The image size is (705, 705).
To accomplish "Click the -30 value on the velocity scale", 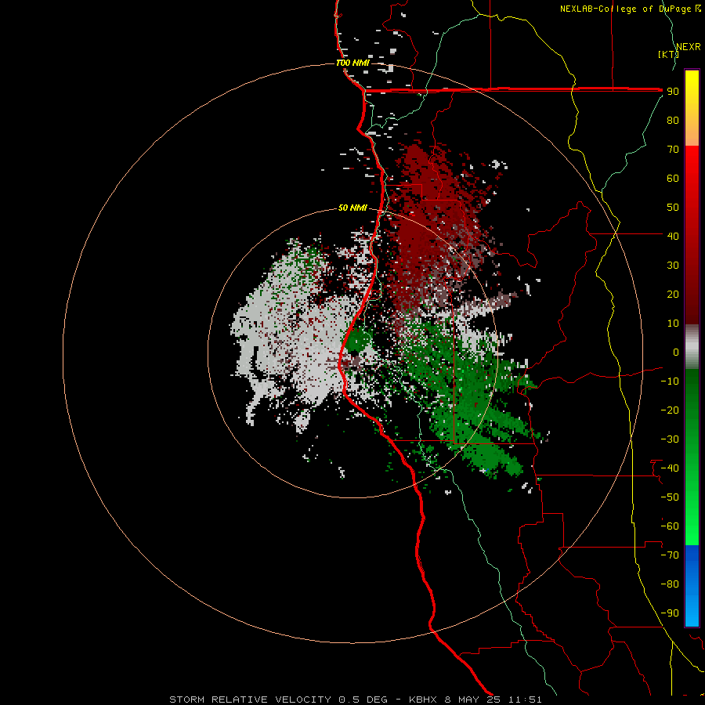I will pyautogui.click(x=670, y=439).
